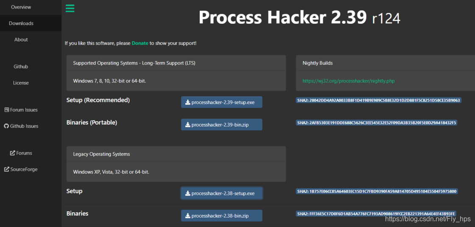
Task: Open the Forums external link
Action: point(21,153)
